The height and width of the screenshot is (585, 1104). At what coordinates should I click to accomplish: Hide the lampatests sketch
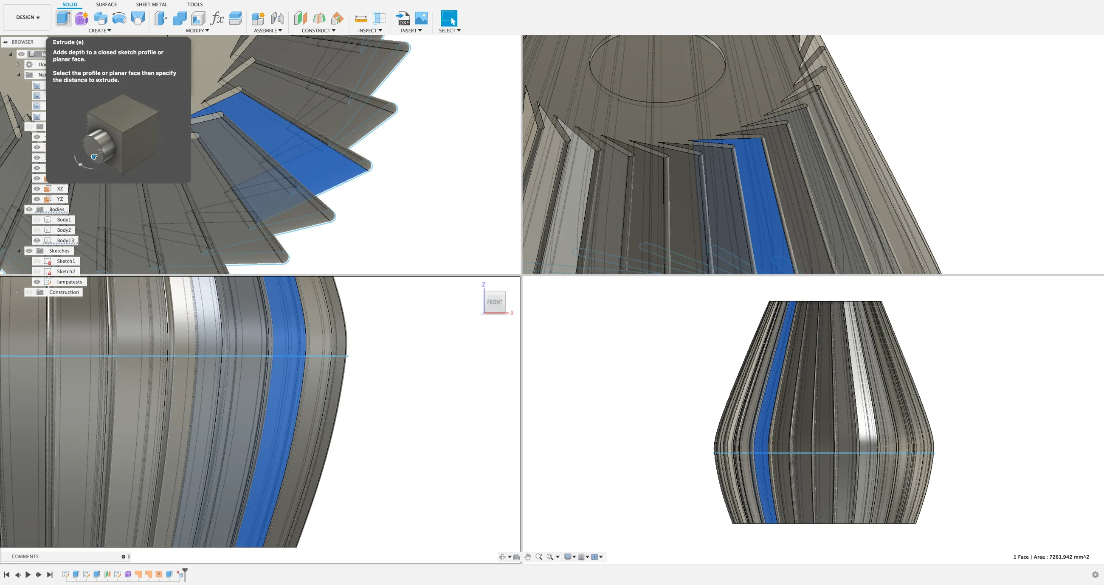click(37, 282)
